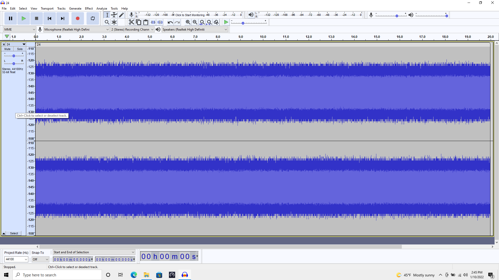Open Start and End of Selection dropdown

coord(94,252)
